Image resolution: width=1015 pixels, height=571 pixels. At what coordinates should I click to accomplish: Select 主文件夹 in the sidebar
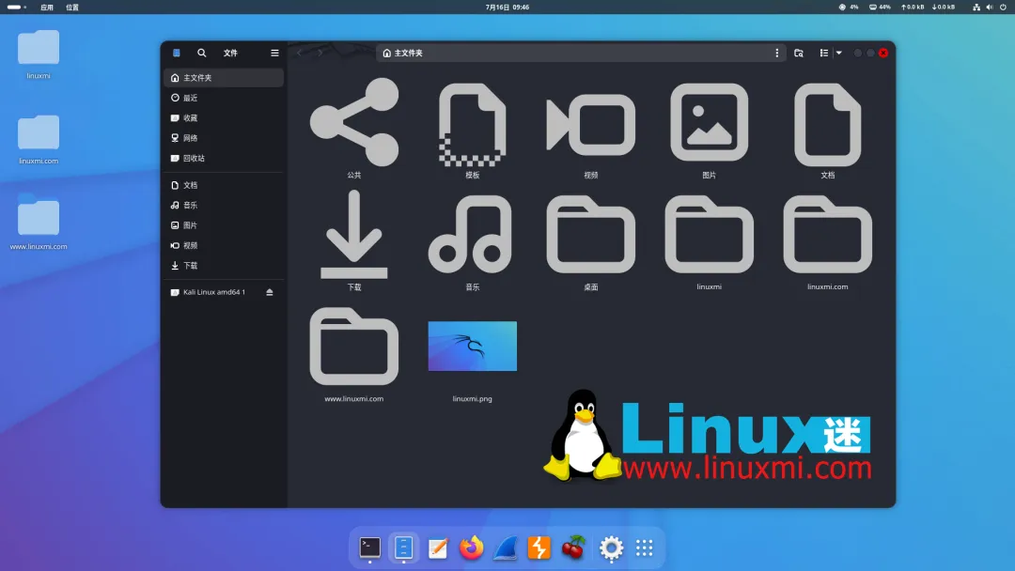224,78
